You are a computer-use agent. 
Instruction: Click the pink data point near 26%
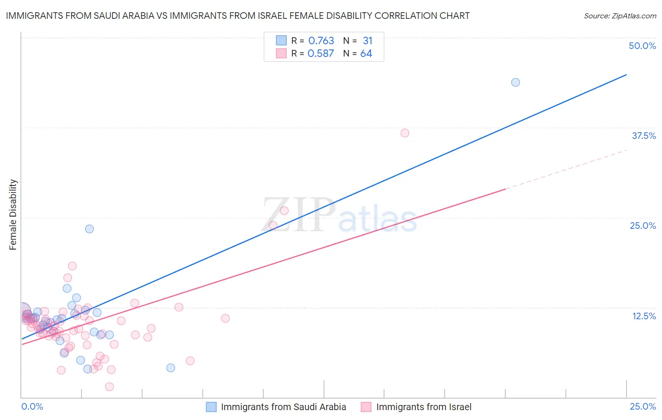pos(284,210)
